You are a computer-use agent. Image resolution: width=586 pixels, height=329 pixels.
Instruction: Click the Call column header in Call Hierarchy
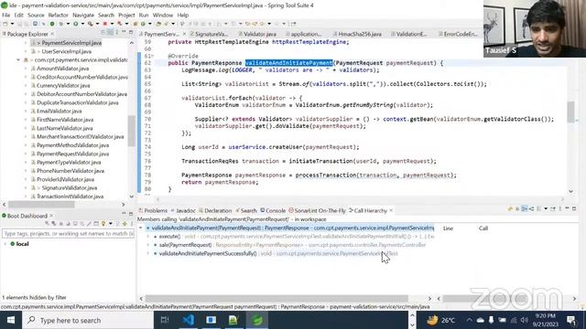coord(483,228)
